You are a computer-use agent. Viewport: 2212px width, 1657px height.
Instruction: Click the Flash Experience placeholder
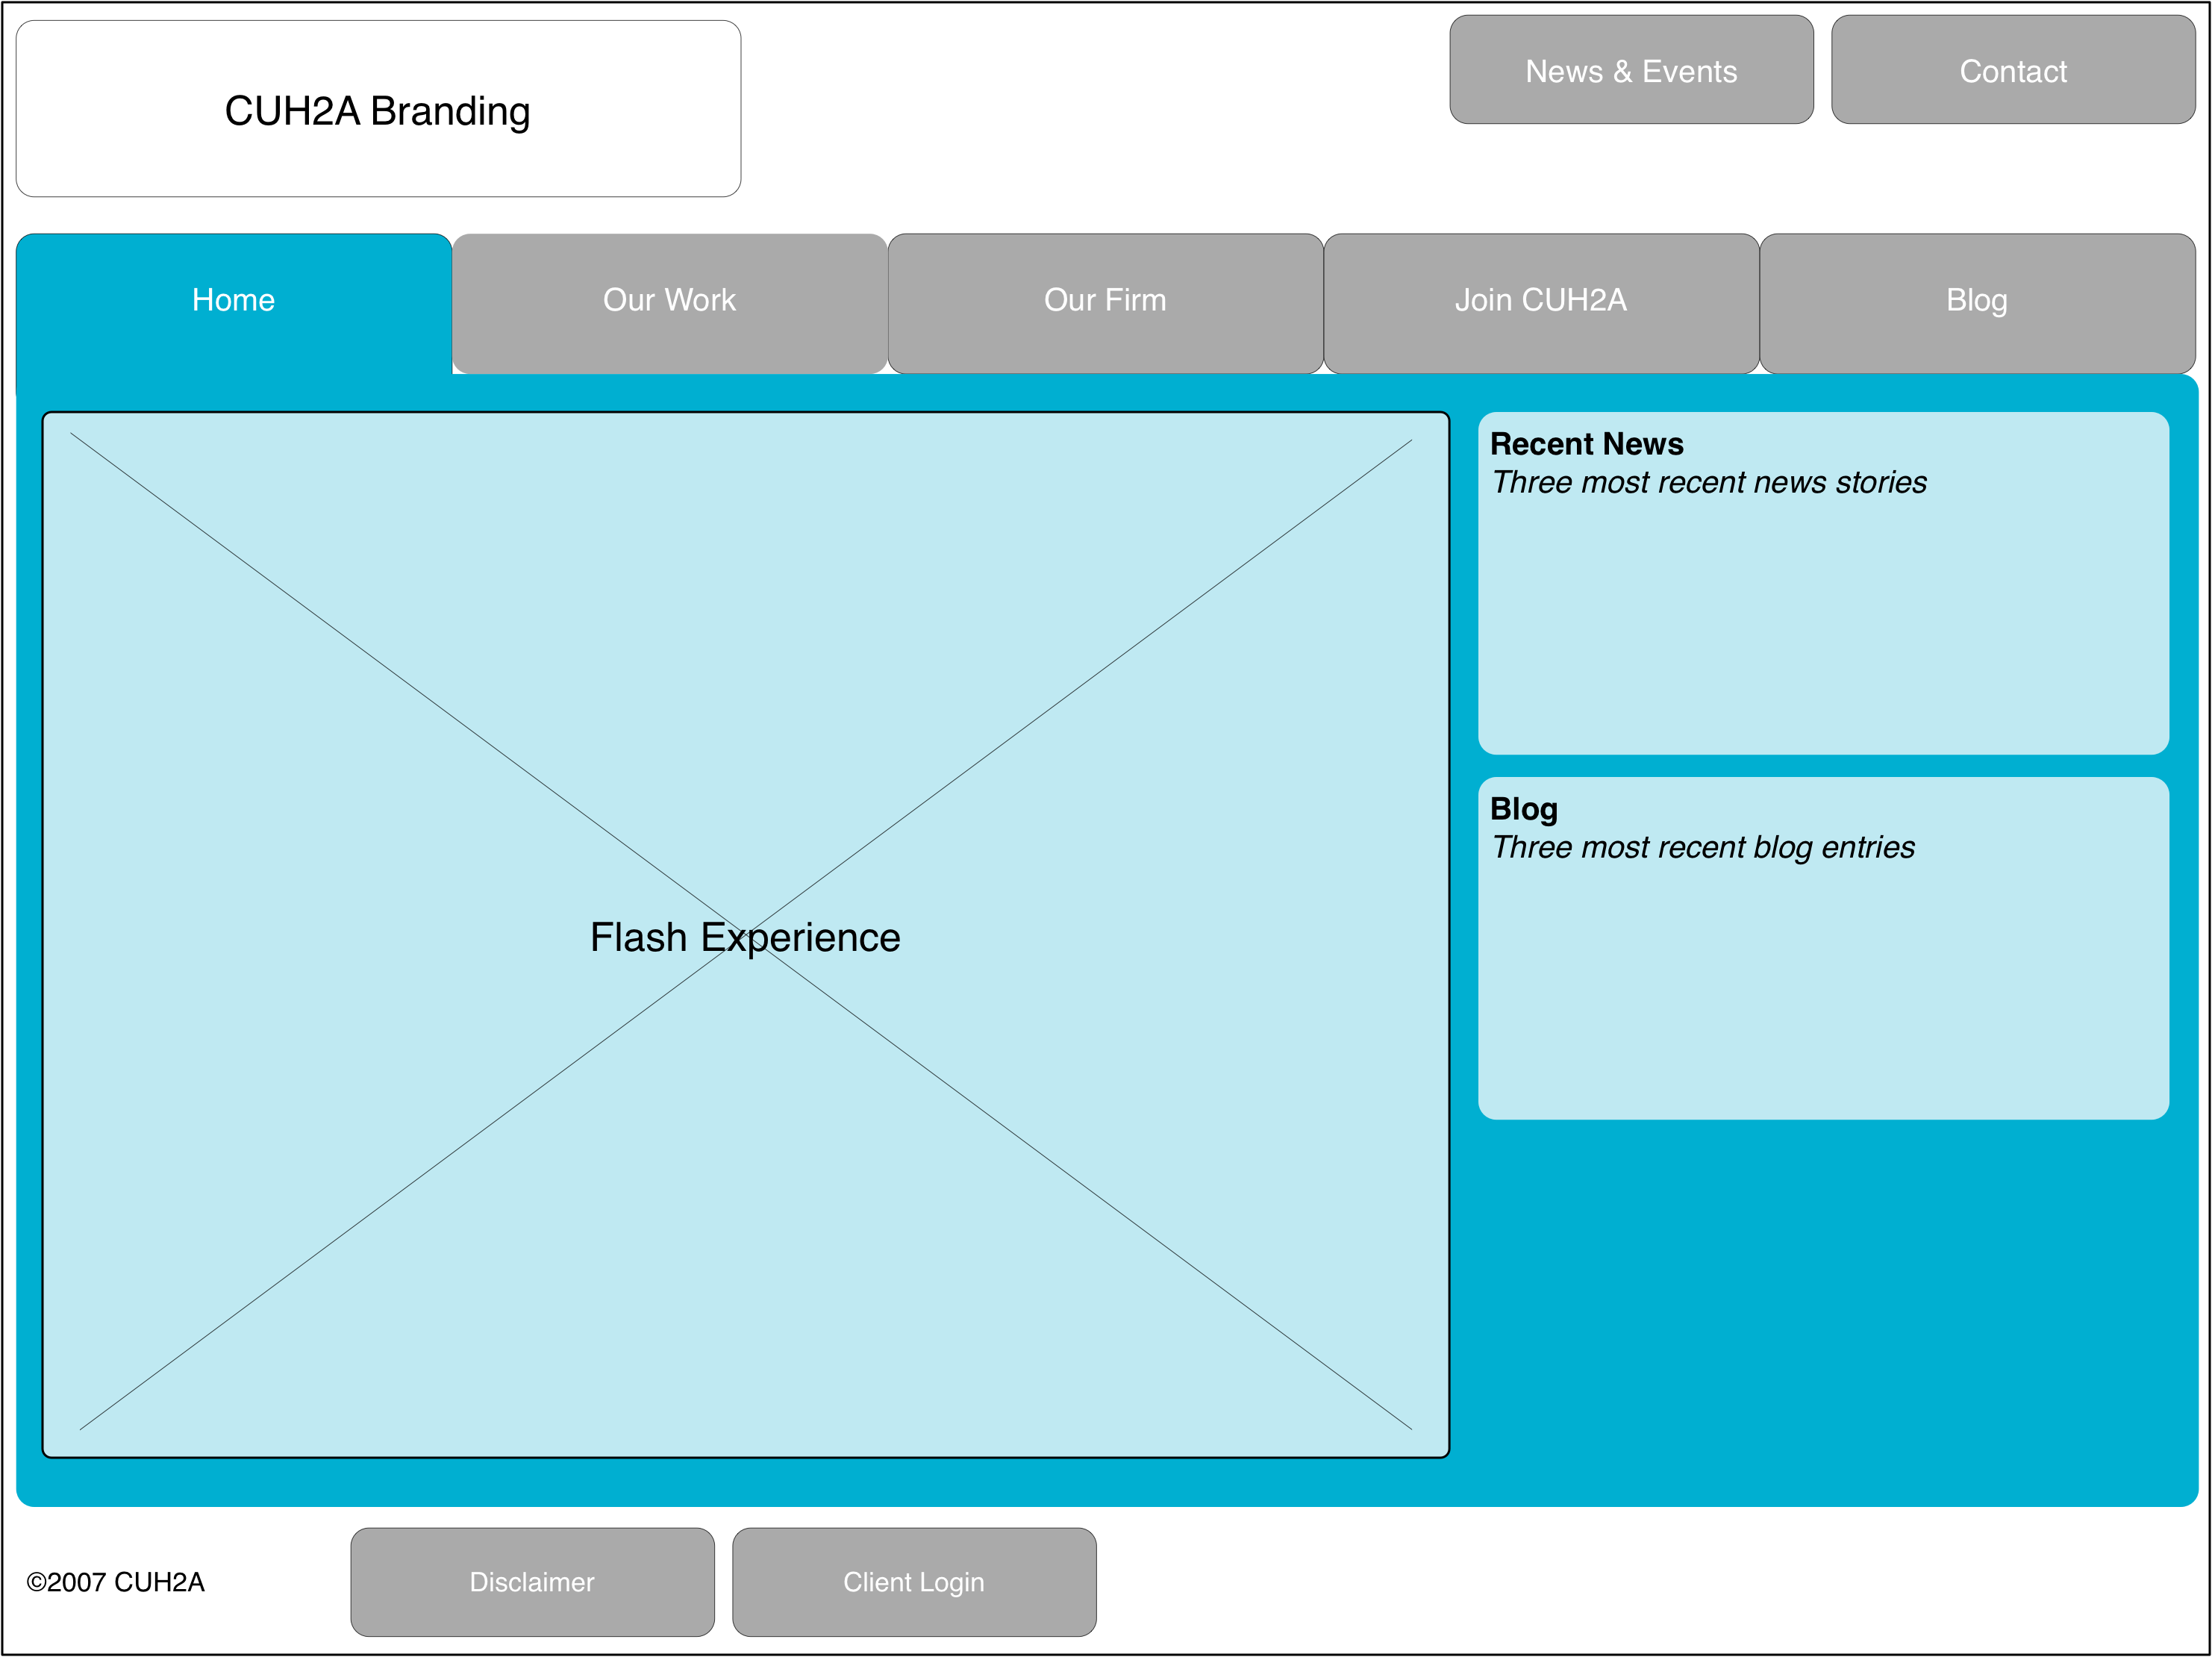click(x=745, y=937)
